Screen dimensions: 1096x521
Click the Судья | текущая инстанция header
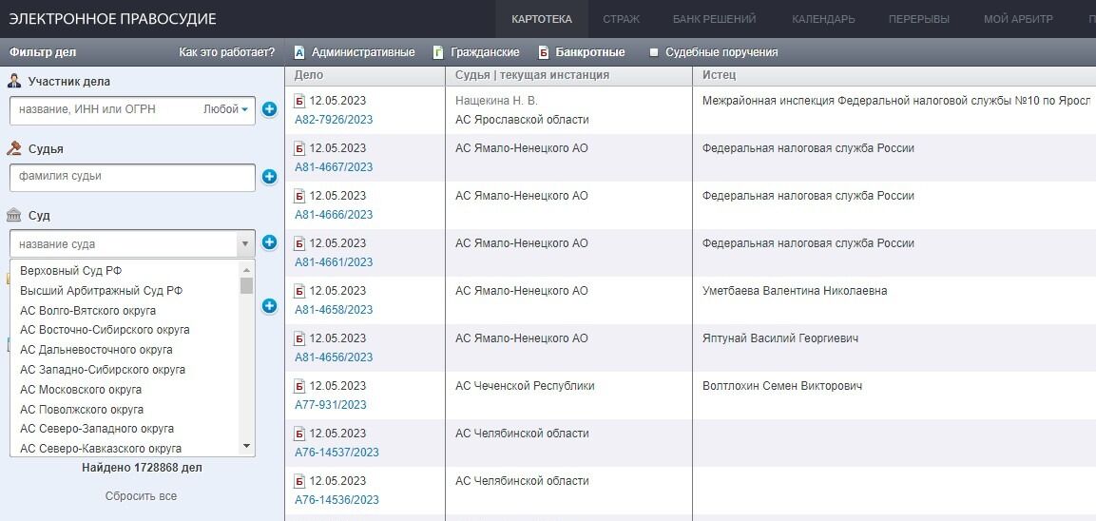[532, 75]
